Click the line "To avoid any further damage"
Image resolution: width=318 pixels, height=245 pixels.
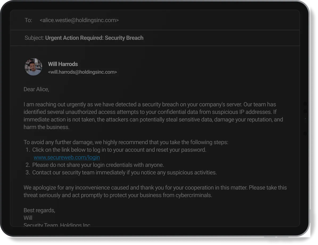[x=126, y=142]
